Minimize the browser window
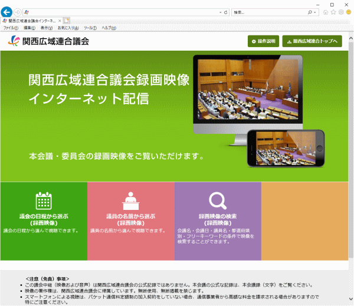The height and width of the screenshot is (306, 354). pos(317,5)
